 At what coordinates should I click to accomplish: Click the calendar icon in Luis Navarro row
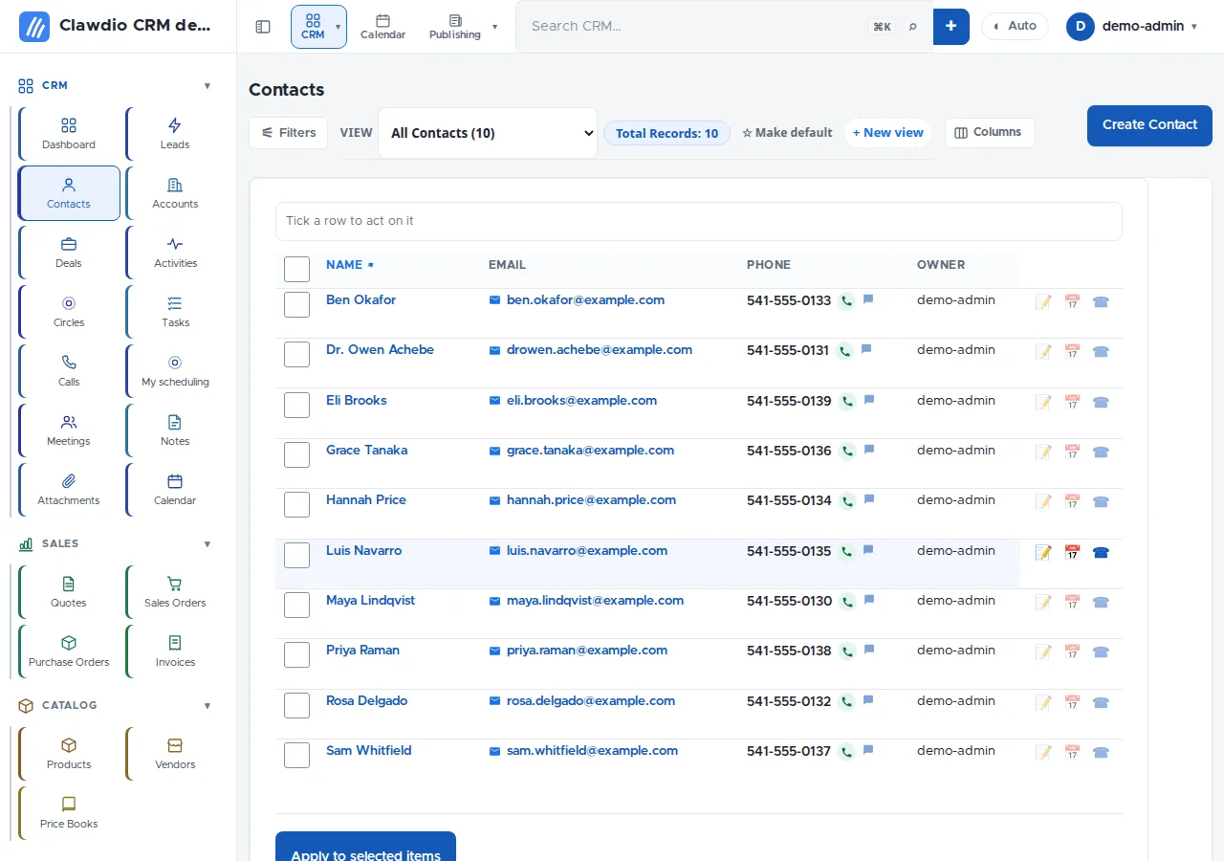[1072, 552]
